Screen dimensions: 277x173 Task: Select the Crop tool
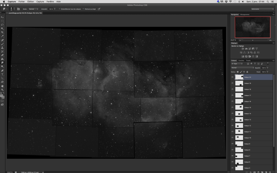pyautogui.click(x=2, y=32)
